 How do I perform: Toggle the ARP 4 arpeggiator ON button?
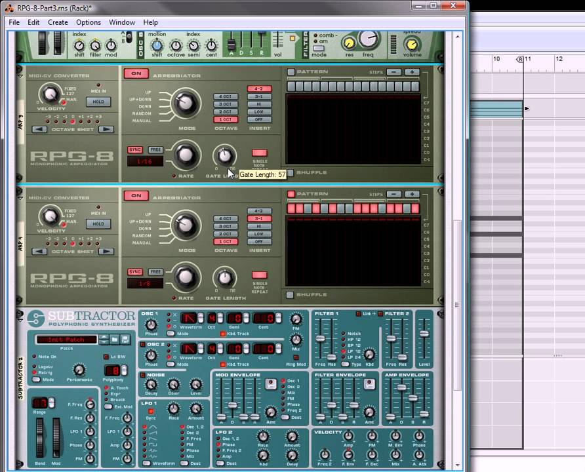click(x=136, y=196)
